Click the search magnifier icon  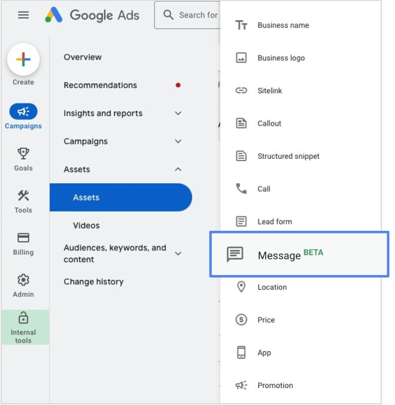(x=168, y=15)
